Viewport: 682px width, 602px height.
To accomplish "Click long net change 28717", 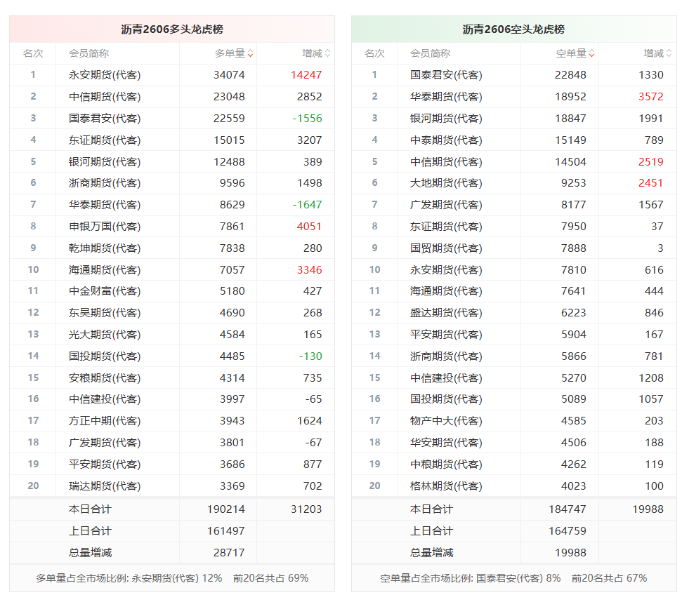I will pos(229,552).
